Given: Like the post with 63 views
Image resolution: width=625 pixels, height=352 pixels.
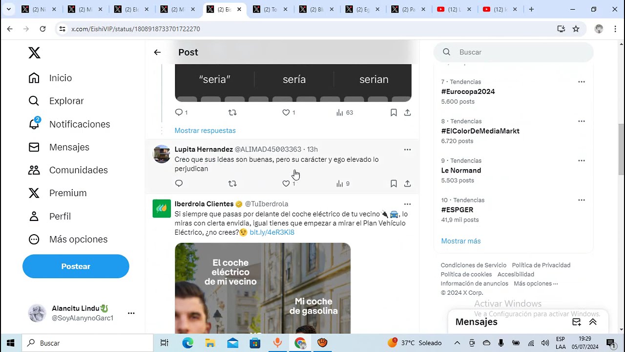Looking at the screenshot, I should click(286, 112).
